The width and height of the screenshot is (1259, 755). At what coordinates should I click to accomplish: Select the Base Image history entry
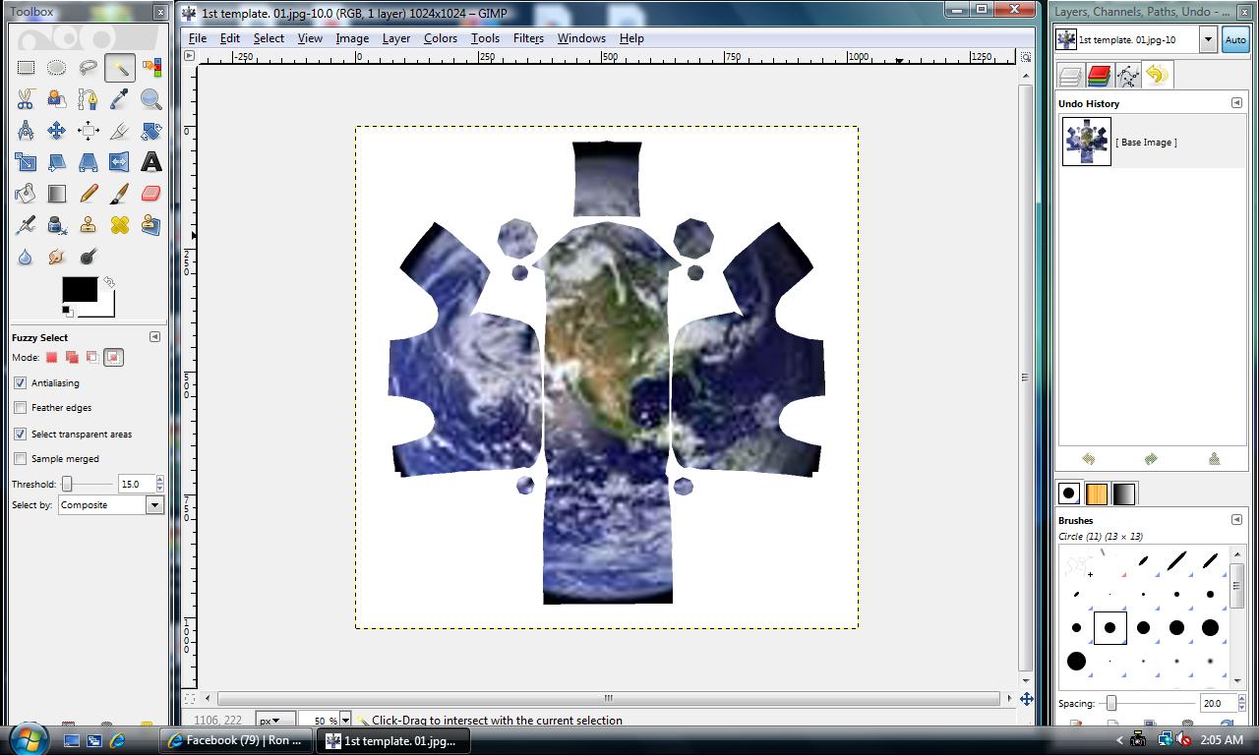pos(1146,143)
